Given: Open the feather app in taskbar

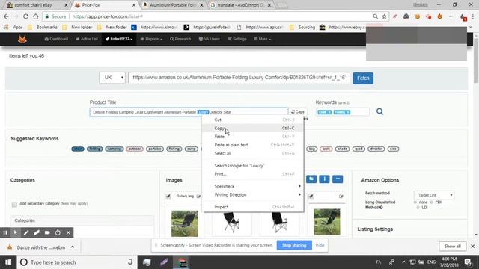Looking at the screenshot, I should click(x=164, y=262).
